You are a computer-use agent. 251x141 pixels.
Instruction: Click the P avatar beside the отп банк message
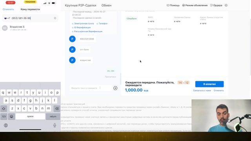coord(72,50)
